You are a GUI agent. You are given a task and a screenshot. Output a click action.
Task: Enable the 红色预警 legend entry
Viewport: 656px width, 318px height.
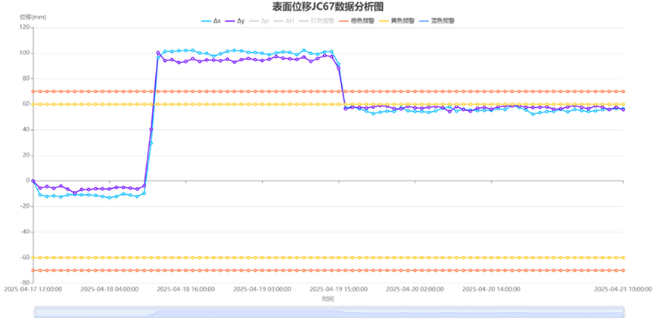coord(314,20)
